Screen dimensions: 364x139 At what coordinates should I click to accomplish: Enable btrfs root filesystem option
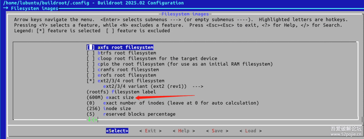91,53
